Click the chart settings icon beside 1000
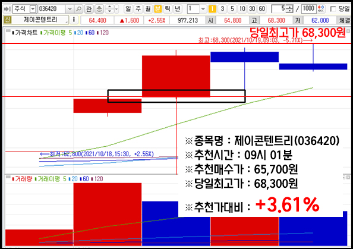 [x=321, y=9]
